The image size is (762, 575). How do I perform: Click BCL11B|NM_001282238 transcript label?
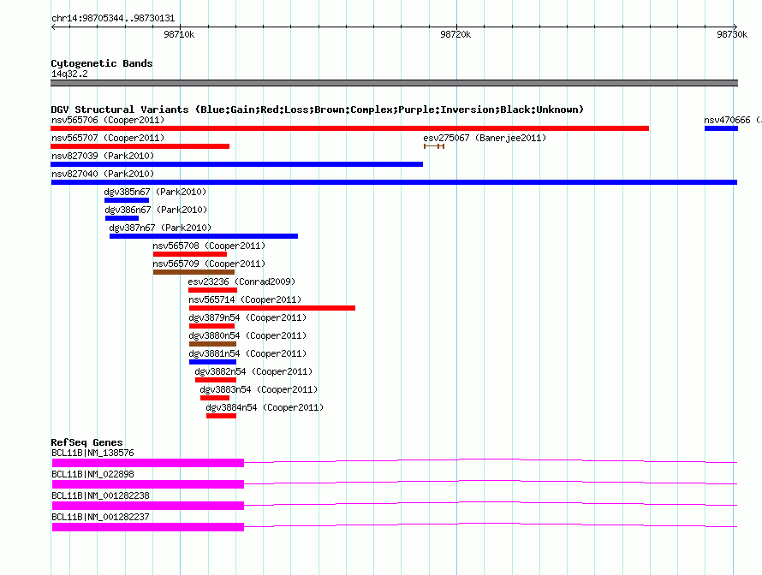pyautogui.click(x=100, y=495)
